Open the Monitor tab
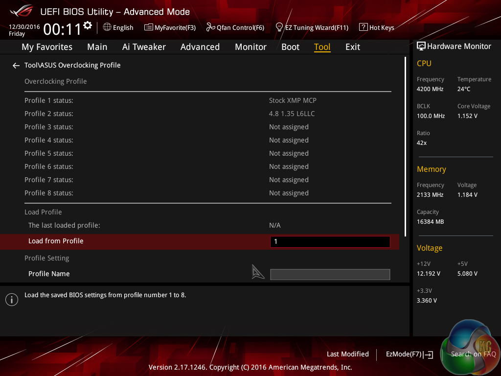This screenshot has width=501, height=376. pos(250,47)
